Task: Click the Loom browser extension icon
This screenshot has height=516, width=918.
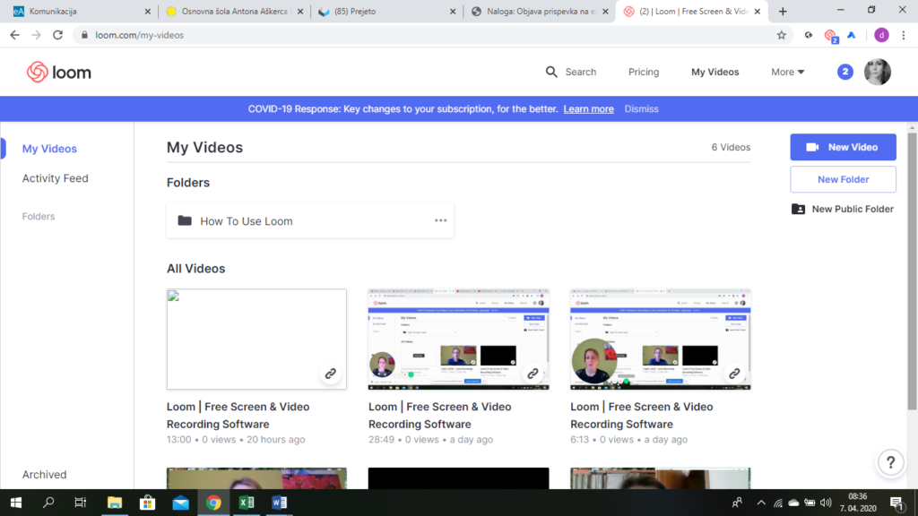Action: tap(830, 36)
